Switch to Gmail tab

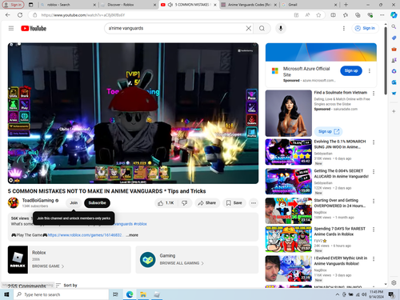(x=309, y=5)
